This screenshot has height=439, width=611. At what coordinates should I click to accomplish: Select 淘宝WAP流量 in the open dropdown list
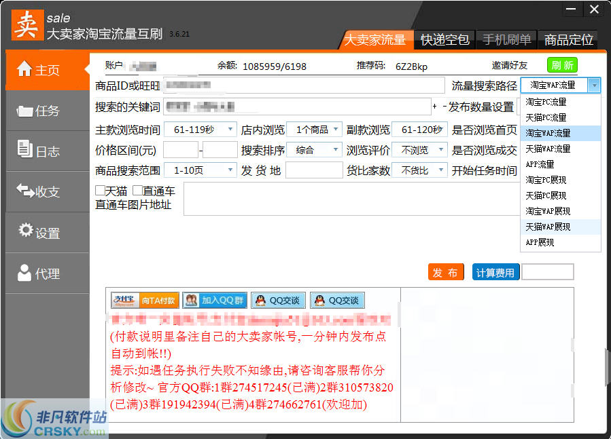click(561, 133)
